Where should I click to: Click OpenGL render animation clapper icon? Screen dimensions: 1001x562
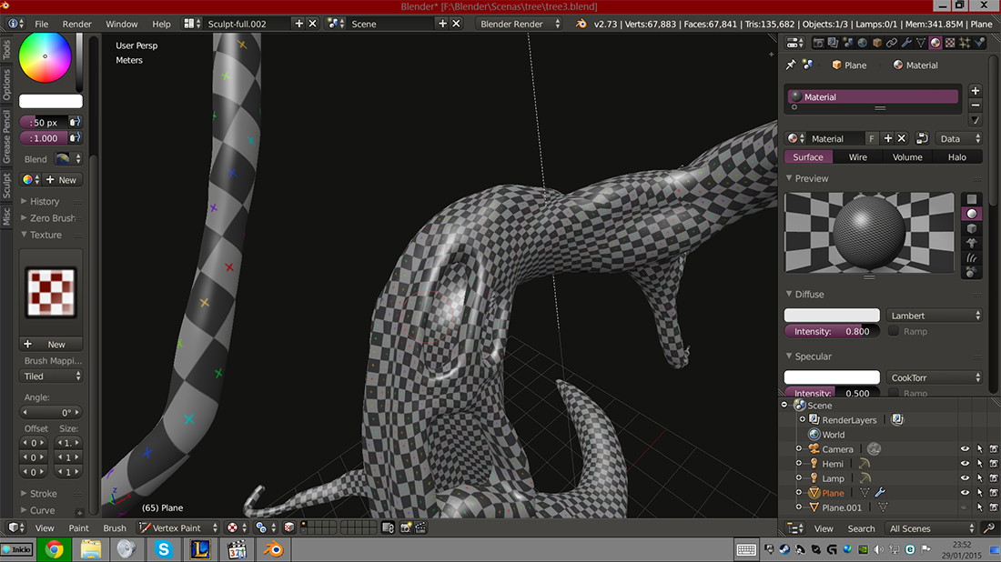420,528
